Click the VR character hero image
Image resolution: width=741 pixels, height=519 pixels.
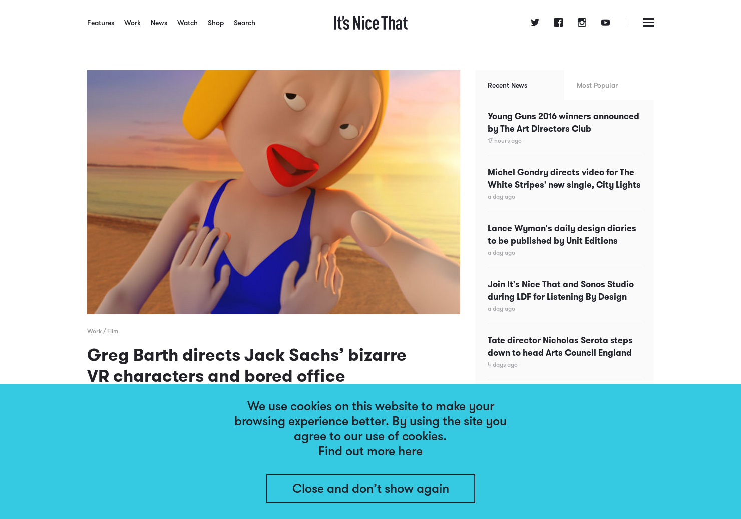tap(273, 192)
